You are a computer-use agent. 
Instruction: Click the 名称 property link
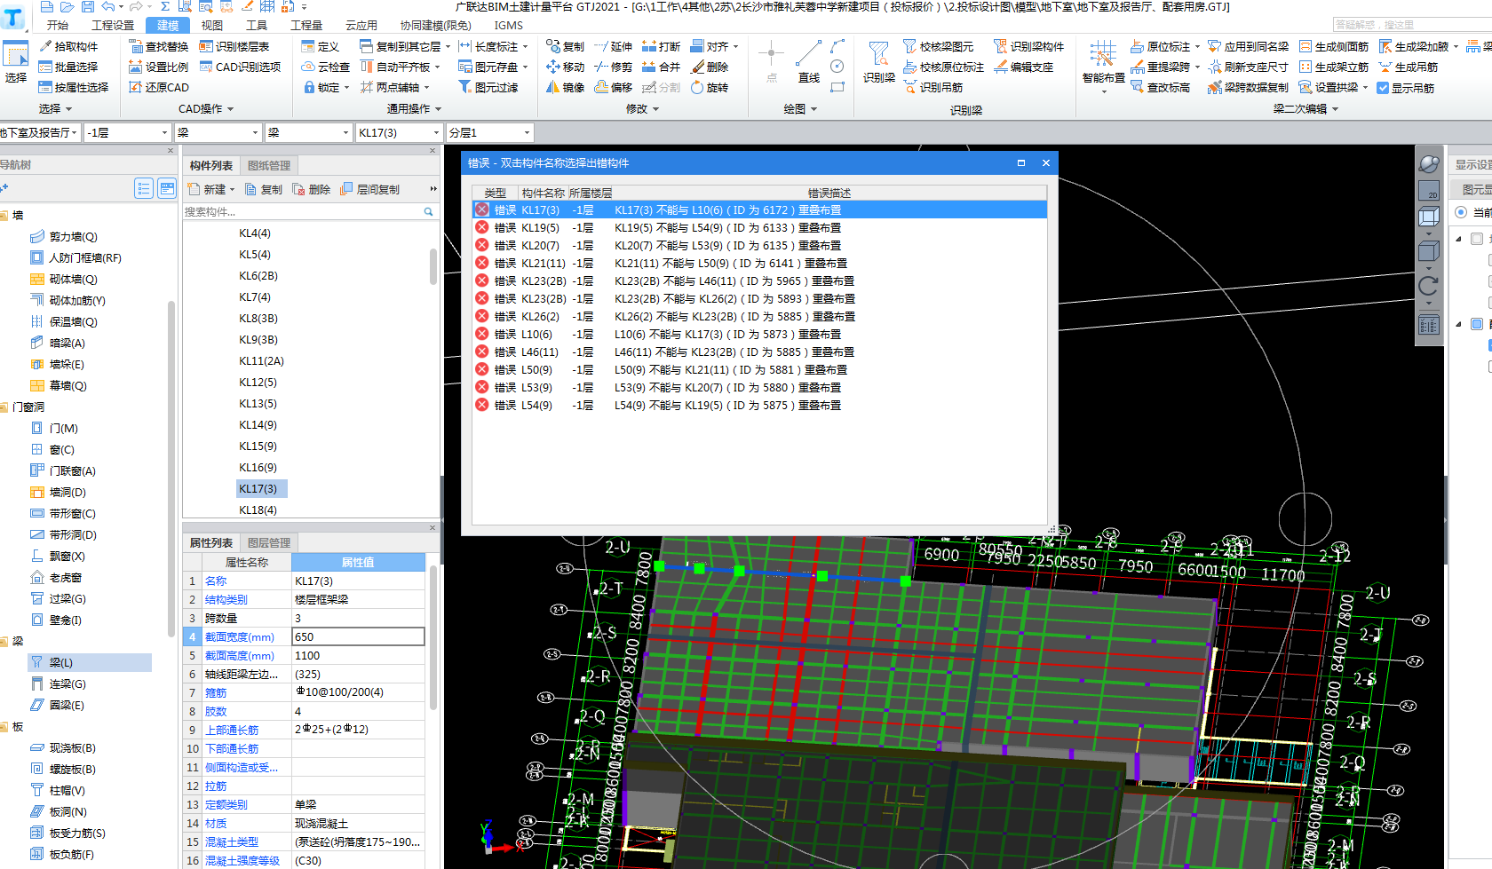[x=216, y=581]
